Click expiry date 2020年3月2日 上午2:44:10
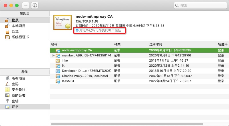Screen dimensions: 229x126 169,66
